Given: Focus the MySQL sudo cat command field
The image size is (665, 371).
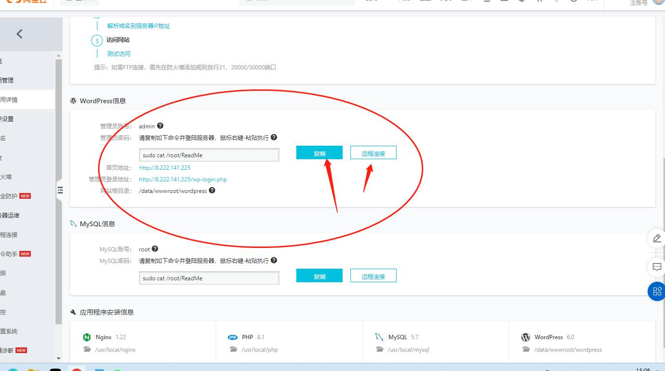Looking at the screenshot, I should point(209,278).
